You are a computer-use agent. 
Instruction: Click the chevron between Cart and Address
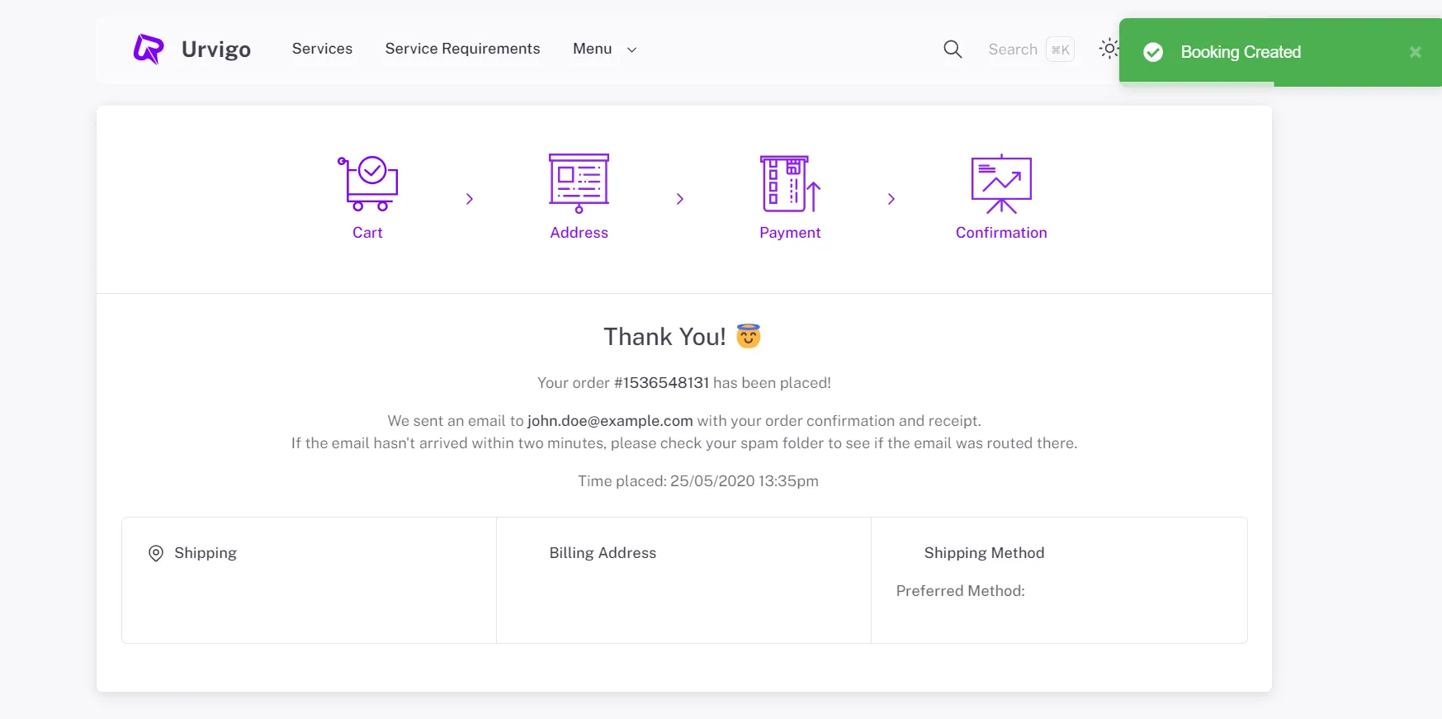click(470, 199)
